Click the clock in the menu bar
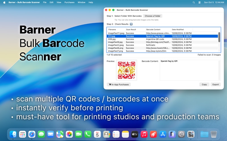This screenshot has height=141, width=227. pyautogui.click(x=214, y=2)
